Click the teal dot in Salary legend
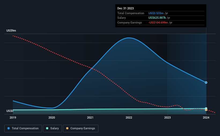 pos(47,128)
